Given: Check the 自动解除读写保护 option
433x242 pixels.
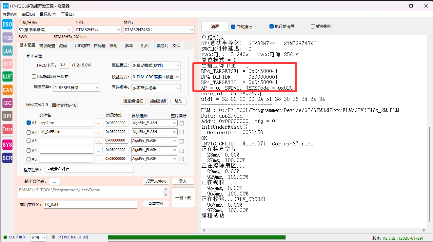Looking at the screenshot, I should pyautogui.click(x=34, y=77).
